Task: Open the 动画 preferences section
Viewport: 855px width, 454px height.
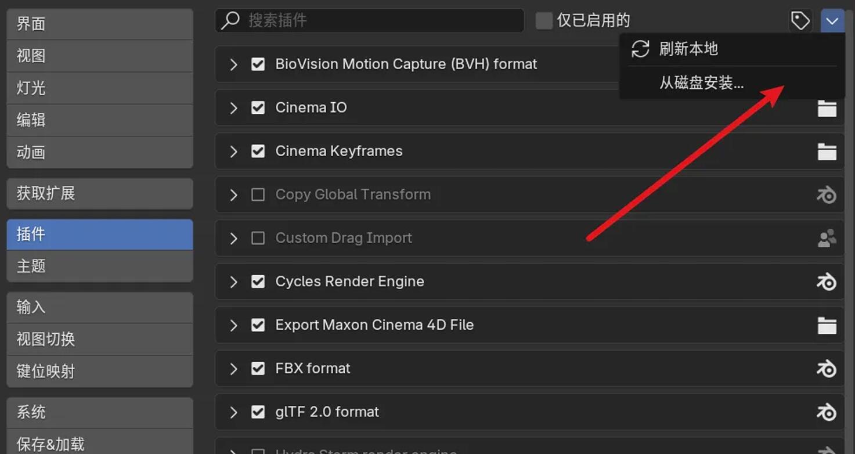Action: pos(100,152)
